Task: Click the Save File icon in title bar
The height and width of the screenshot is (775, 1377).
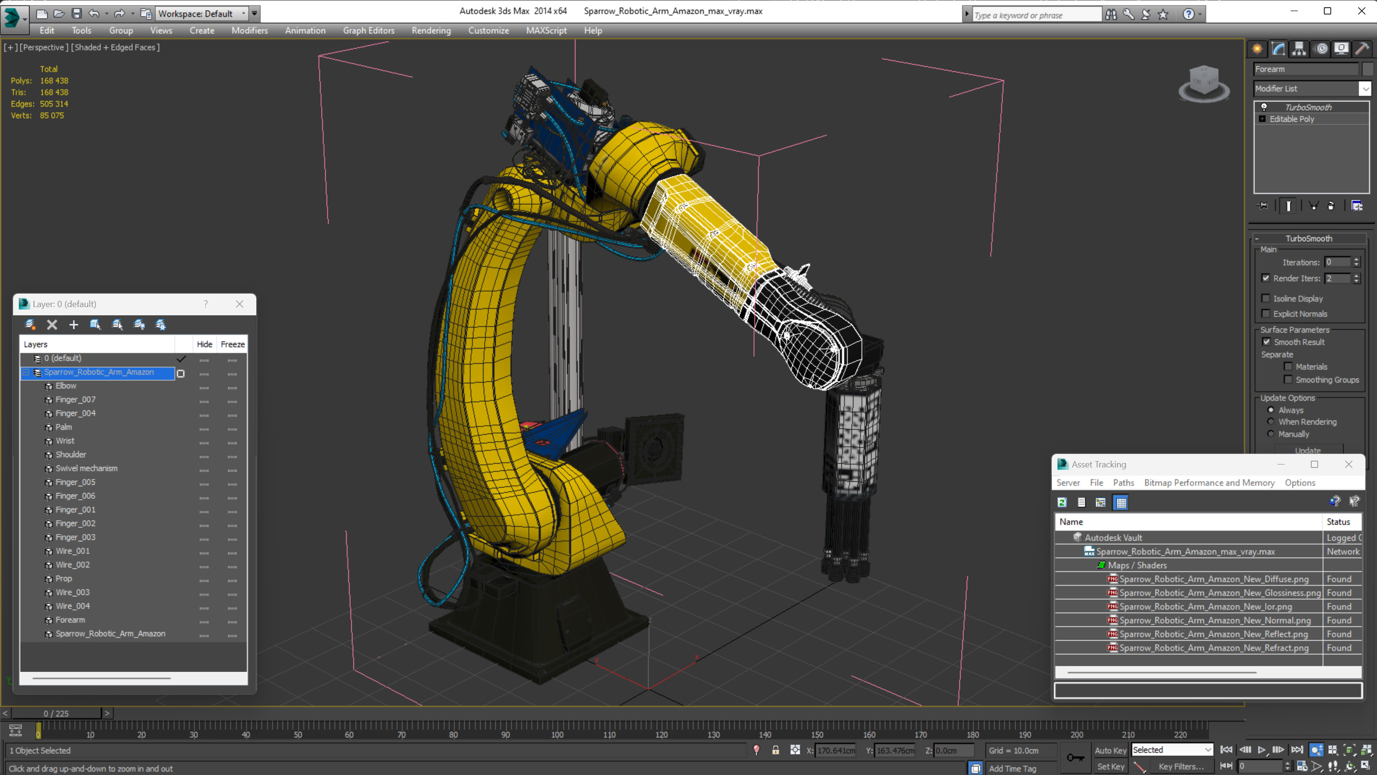Action: click(76, 14)
